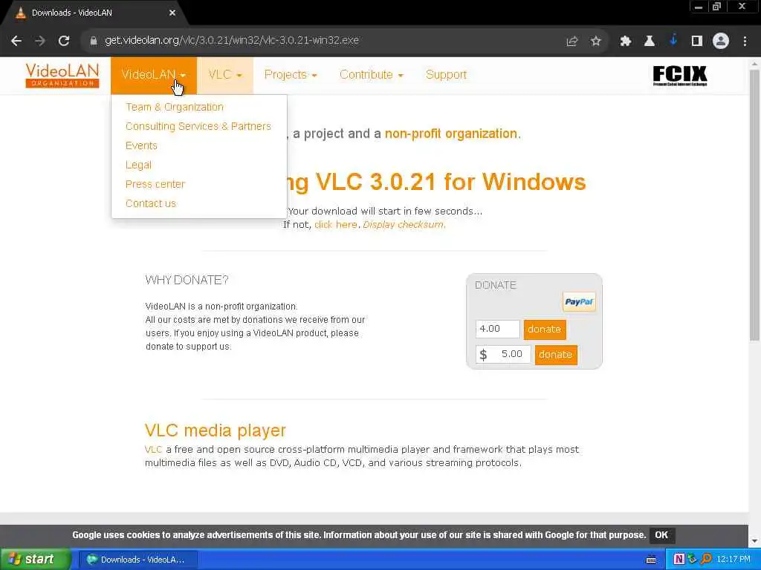Collapse the VideoLAN dropdown menu
The height and width of the screenshot is (570, 761).
153,75
